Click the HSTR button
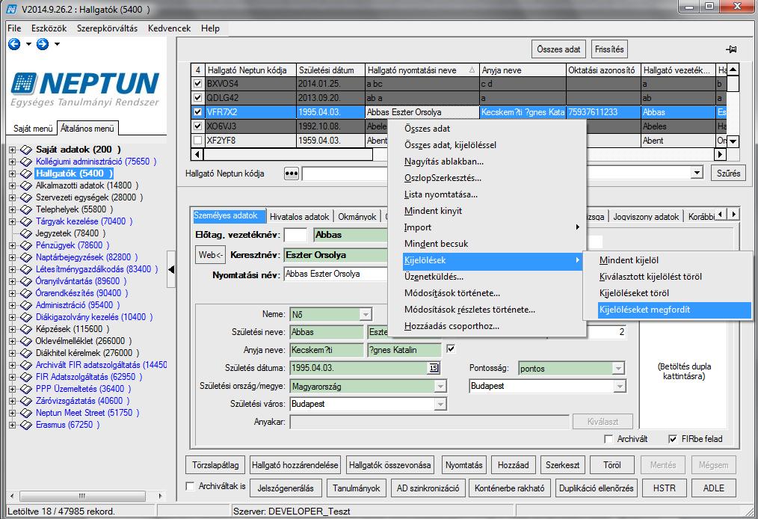The width and height of the screenshot is (758, 519). coord(665,488)
